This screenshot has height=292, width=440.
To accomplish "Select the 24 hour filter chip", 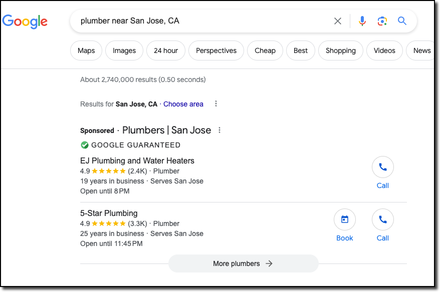I will click(166, 50).
